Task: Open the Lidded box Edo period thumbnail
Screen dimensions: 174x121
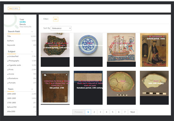Action: tap(55, 88)
